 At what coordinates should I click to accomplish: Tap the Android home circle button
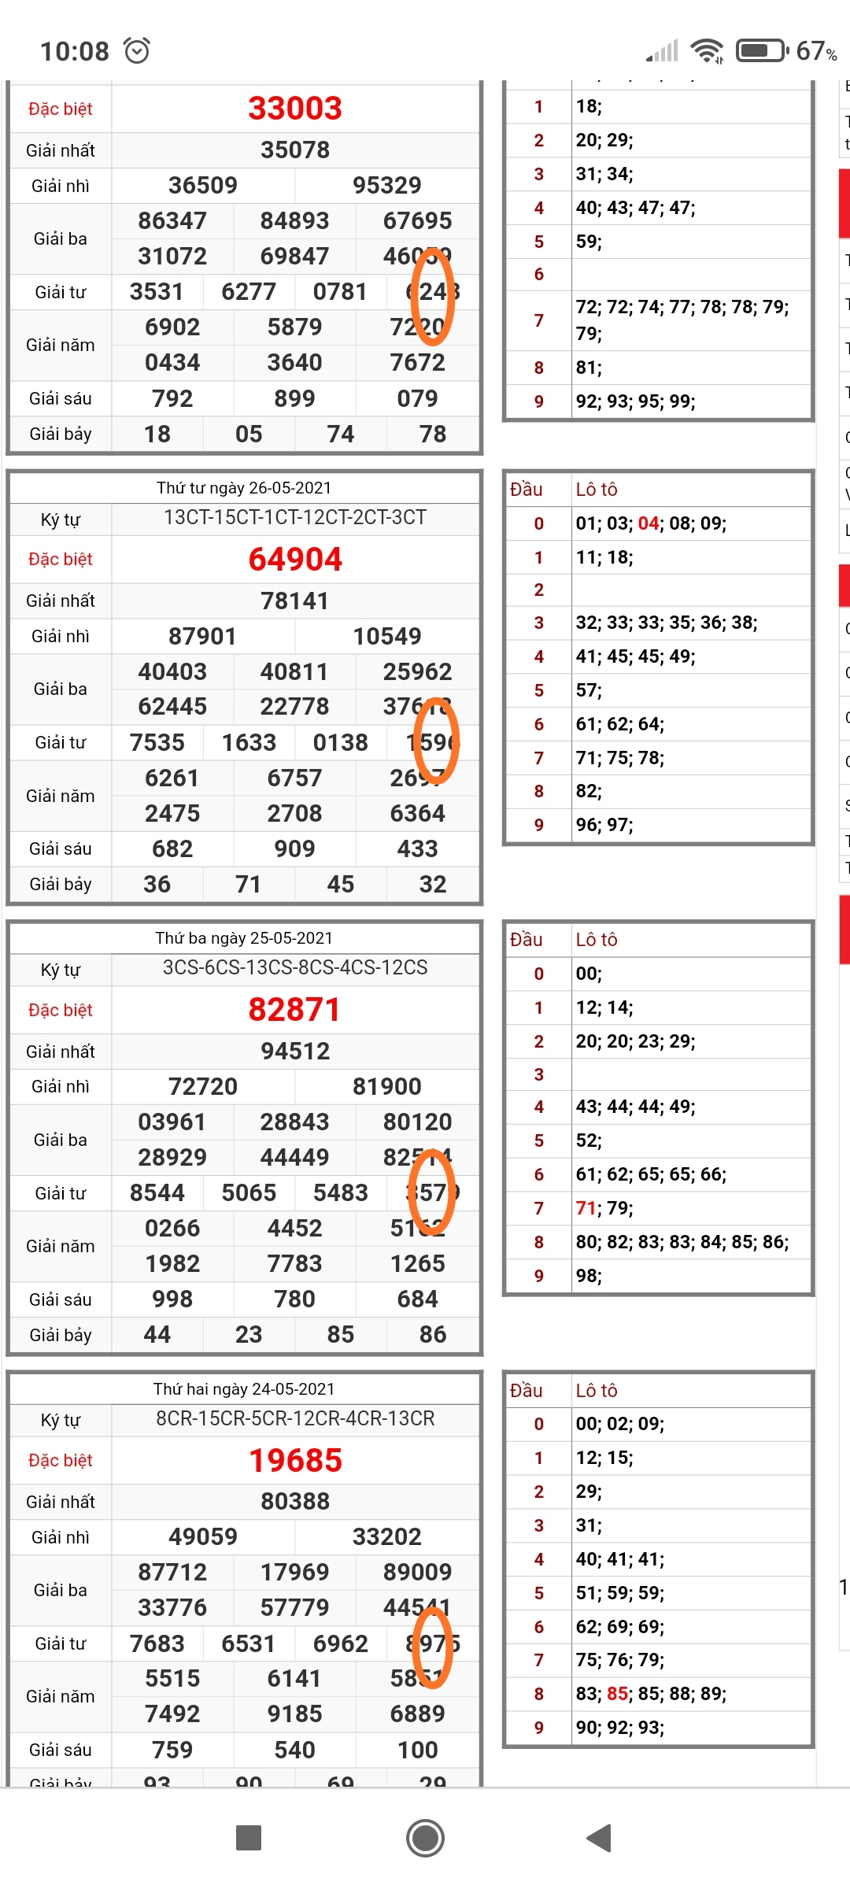coord(425,1838)
